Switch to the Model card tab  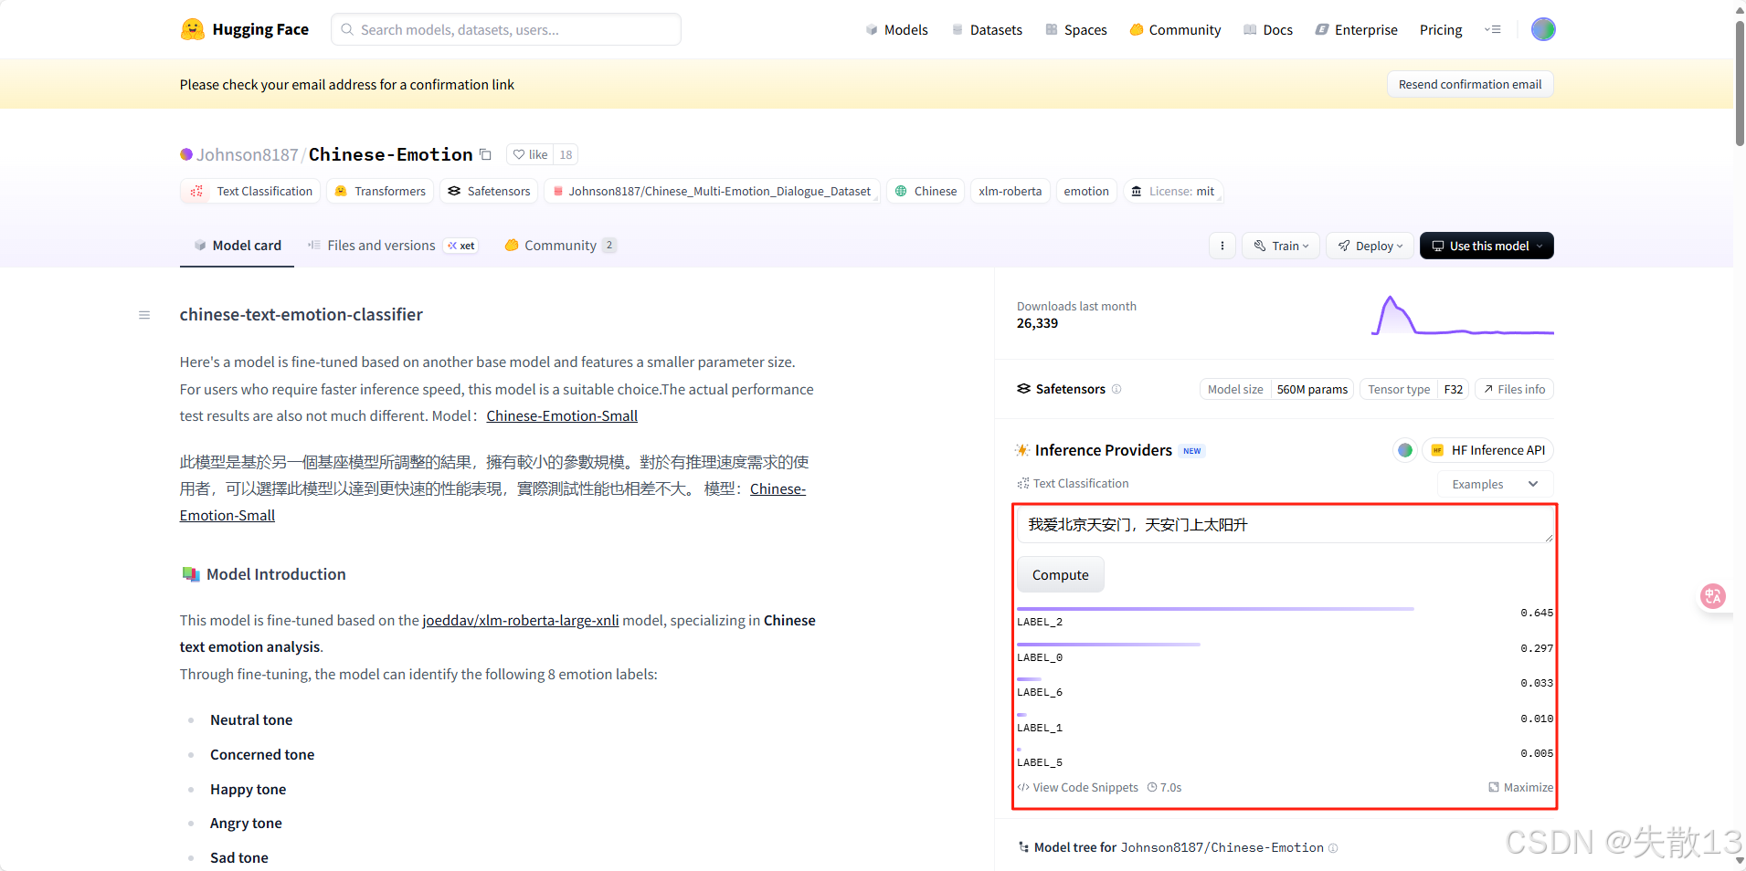[x=238, y=246]
